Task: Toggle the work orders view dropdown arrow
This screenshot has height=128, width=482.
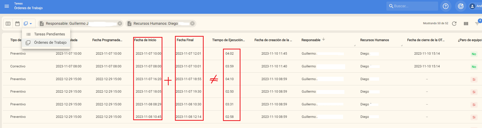Action: coord(31,24)
